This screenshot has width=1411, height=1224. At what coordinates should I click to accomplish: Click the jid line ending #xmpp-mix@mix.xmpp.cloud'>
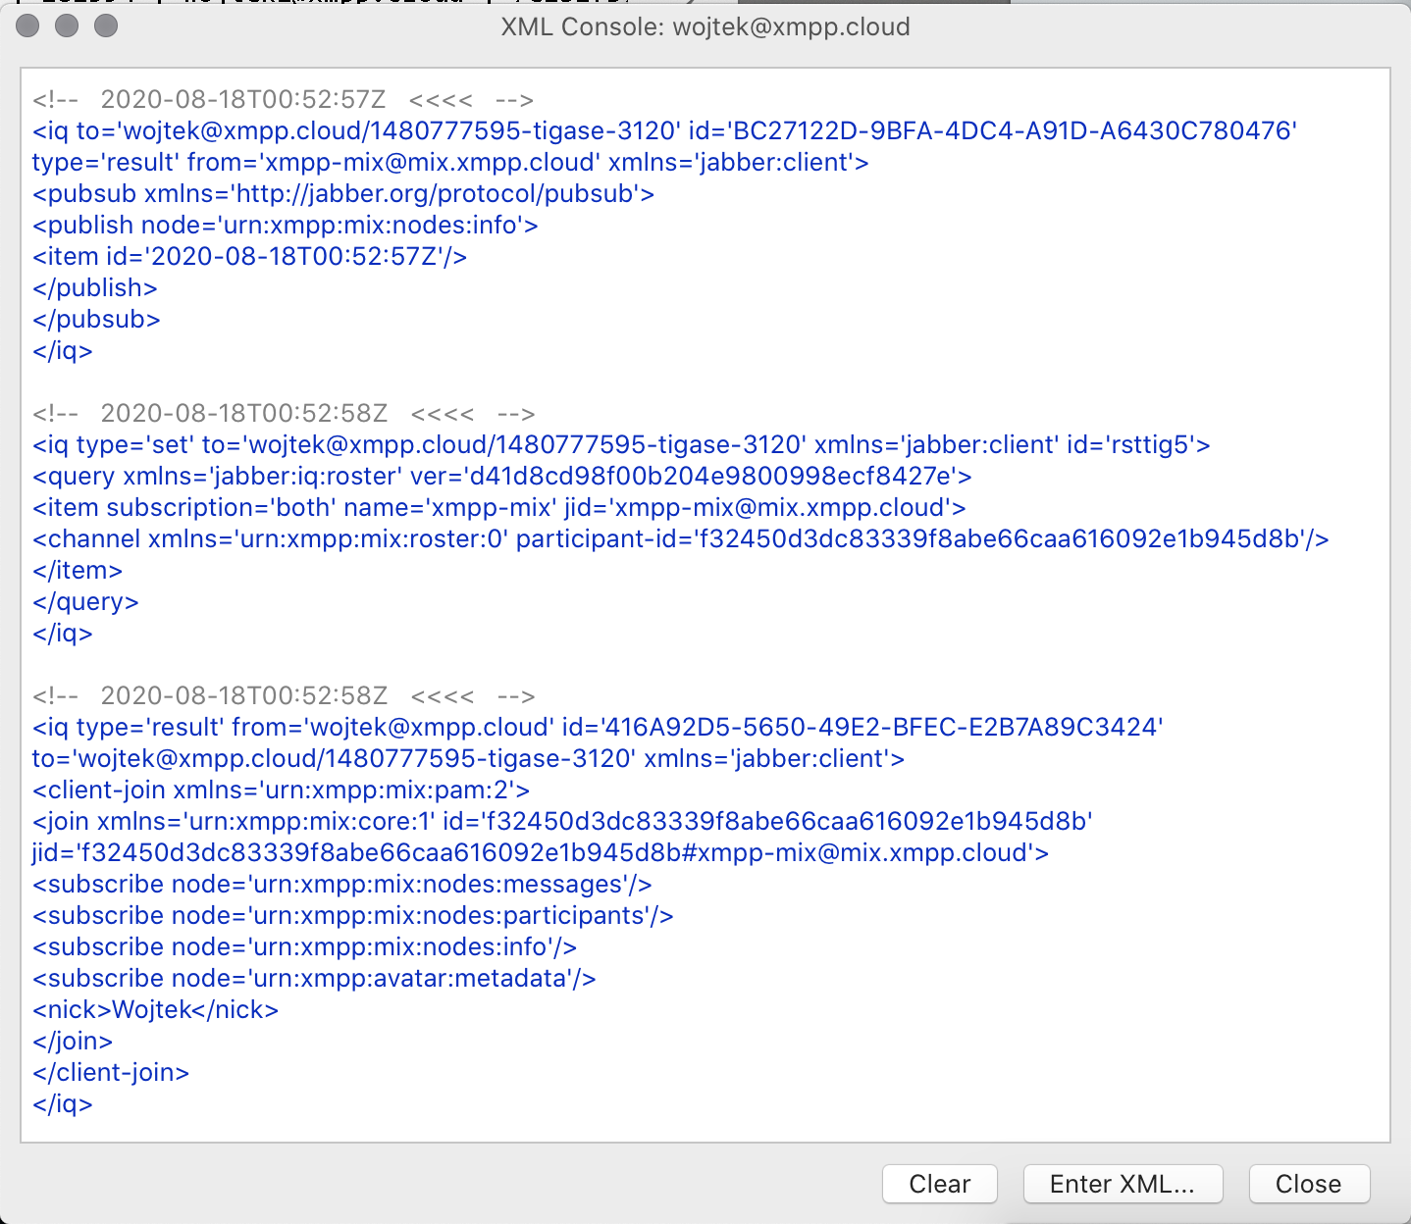coord(541,853)
